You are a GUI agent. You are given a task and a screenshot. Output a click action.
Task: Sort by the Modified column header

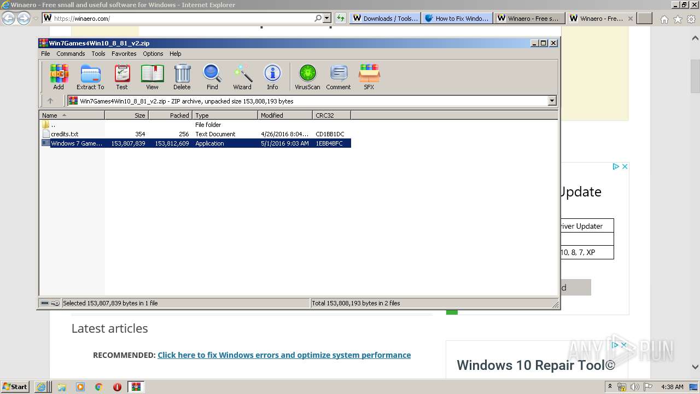(x=285, y=115)
